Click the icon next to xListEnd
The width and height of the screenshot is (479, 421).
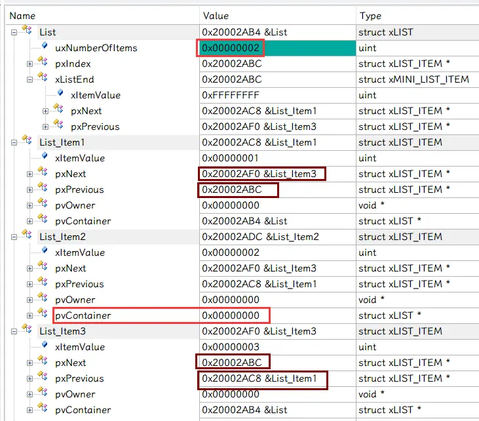[43, 79]
